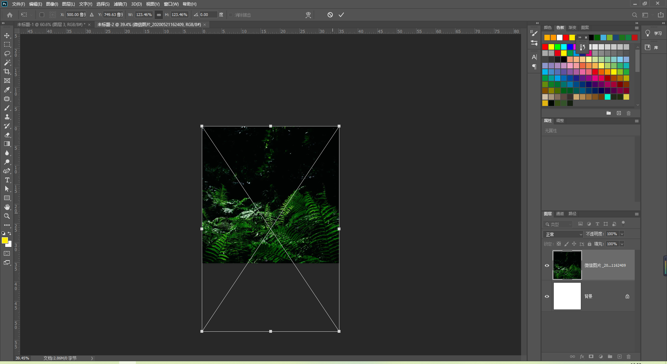
Task: Open the 填充 fill dropdown arrow
Action: click(622, 244)
